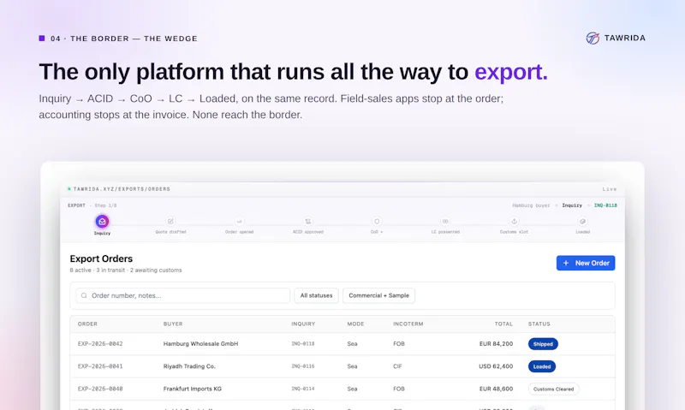The image size is (685, 410).
Task: Click the Inquiry step icon
Action: click(102, 222)
